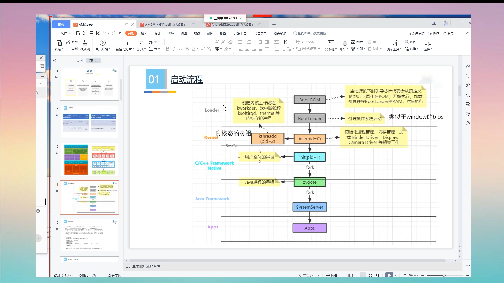Click the Find (查找) magnifier icon
Screen dimensions: 504x283
coord(406,42)
